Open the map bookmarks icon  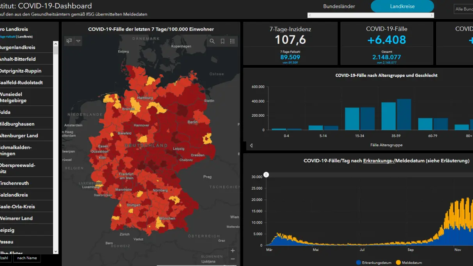coord(222,41)
